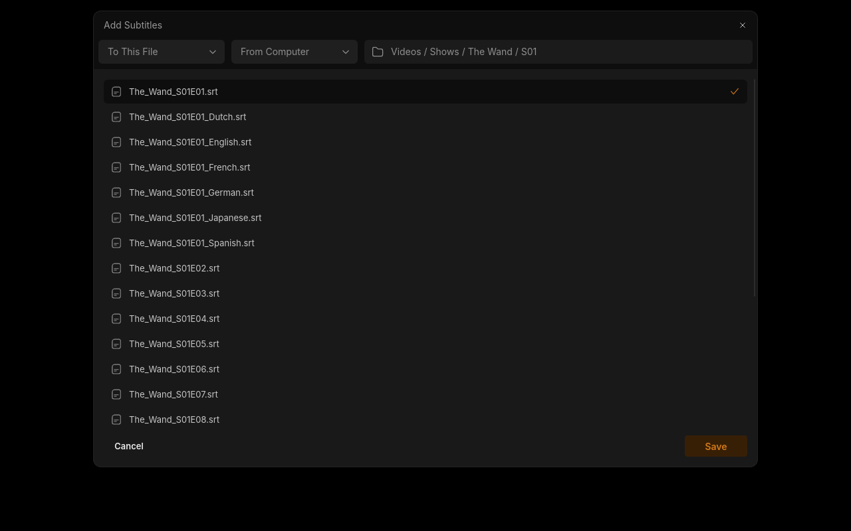Click the file icon beside The_Wand_S01E01_Dutch.srt
Screen dimensions: 851x531
coord(116,117)
